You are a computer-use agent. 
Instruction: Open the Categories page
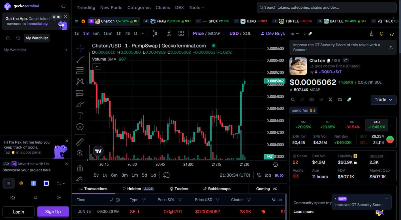[139, 7]
